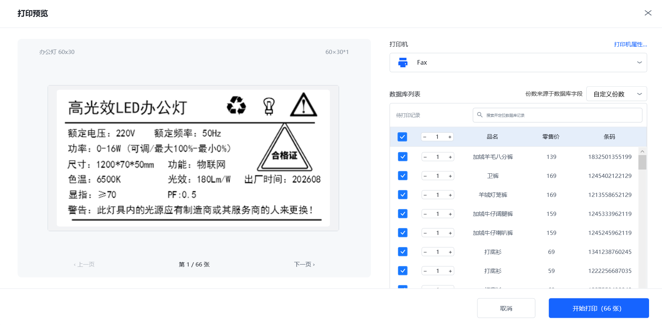Uncheck the 加绒牛仔喇叭裤 row checkbox
662x325 pixels.
coord(403,233)
